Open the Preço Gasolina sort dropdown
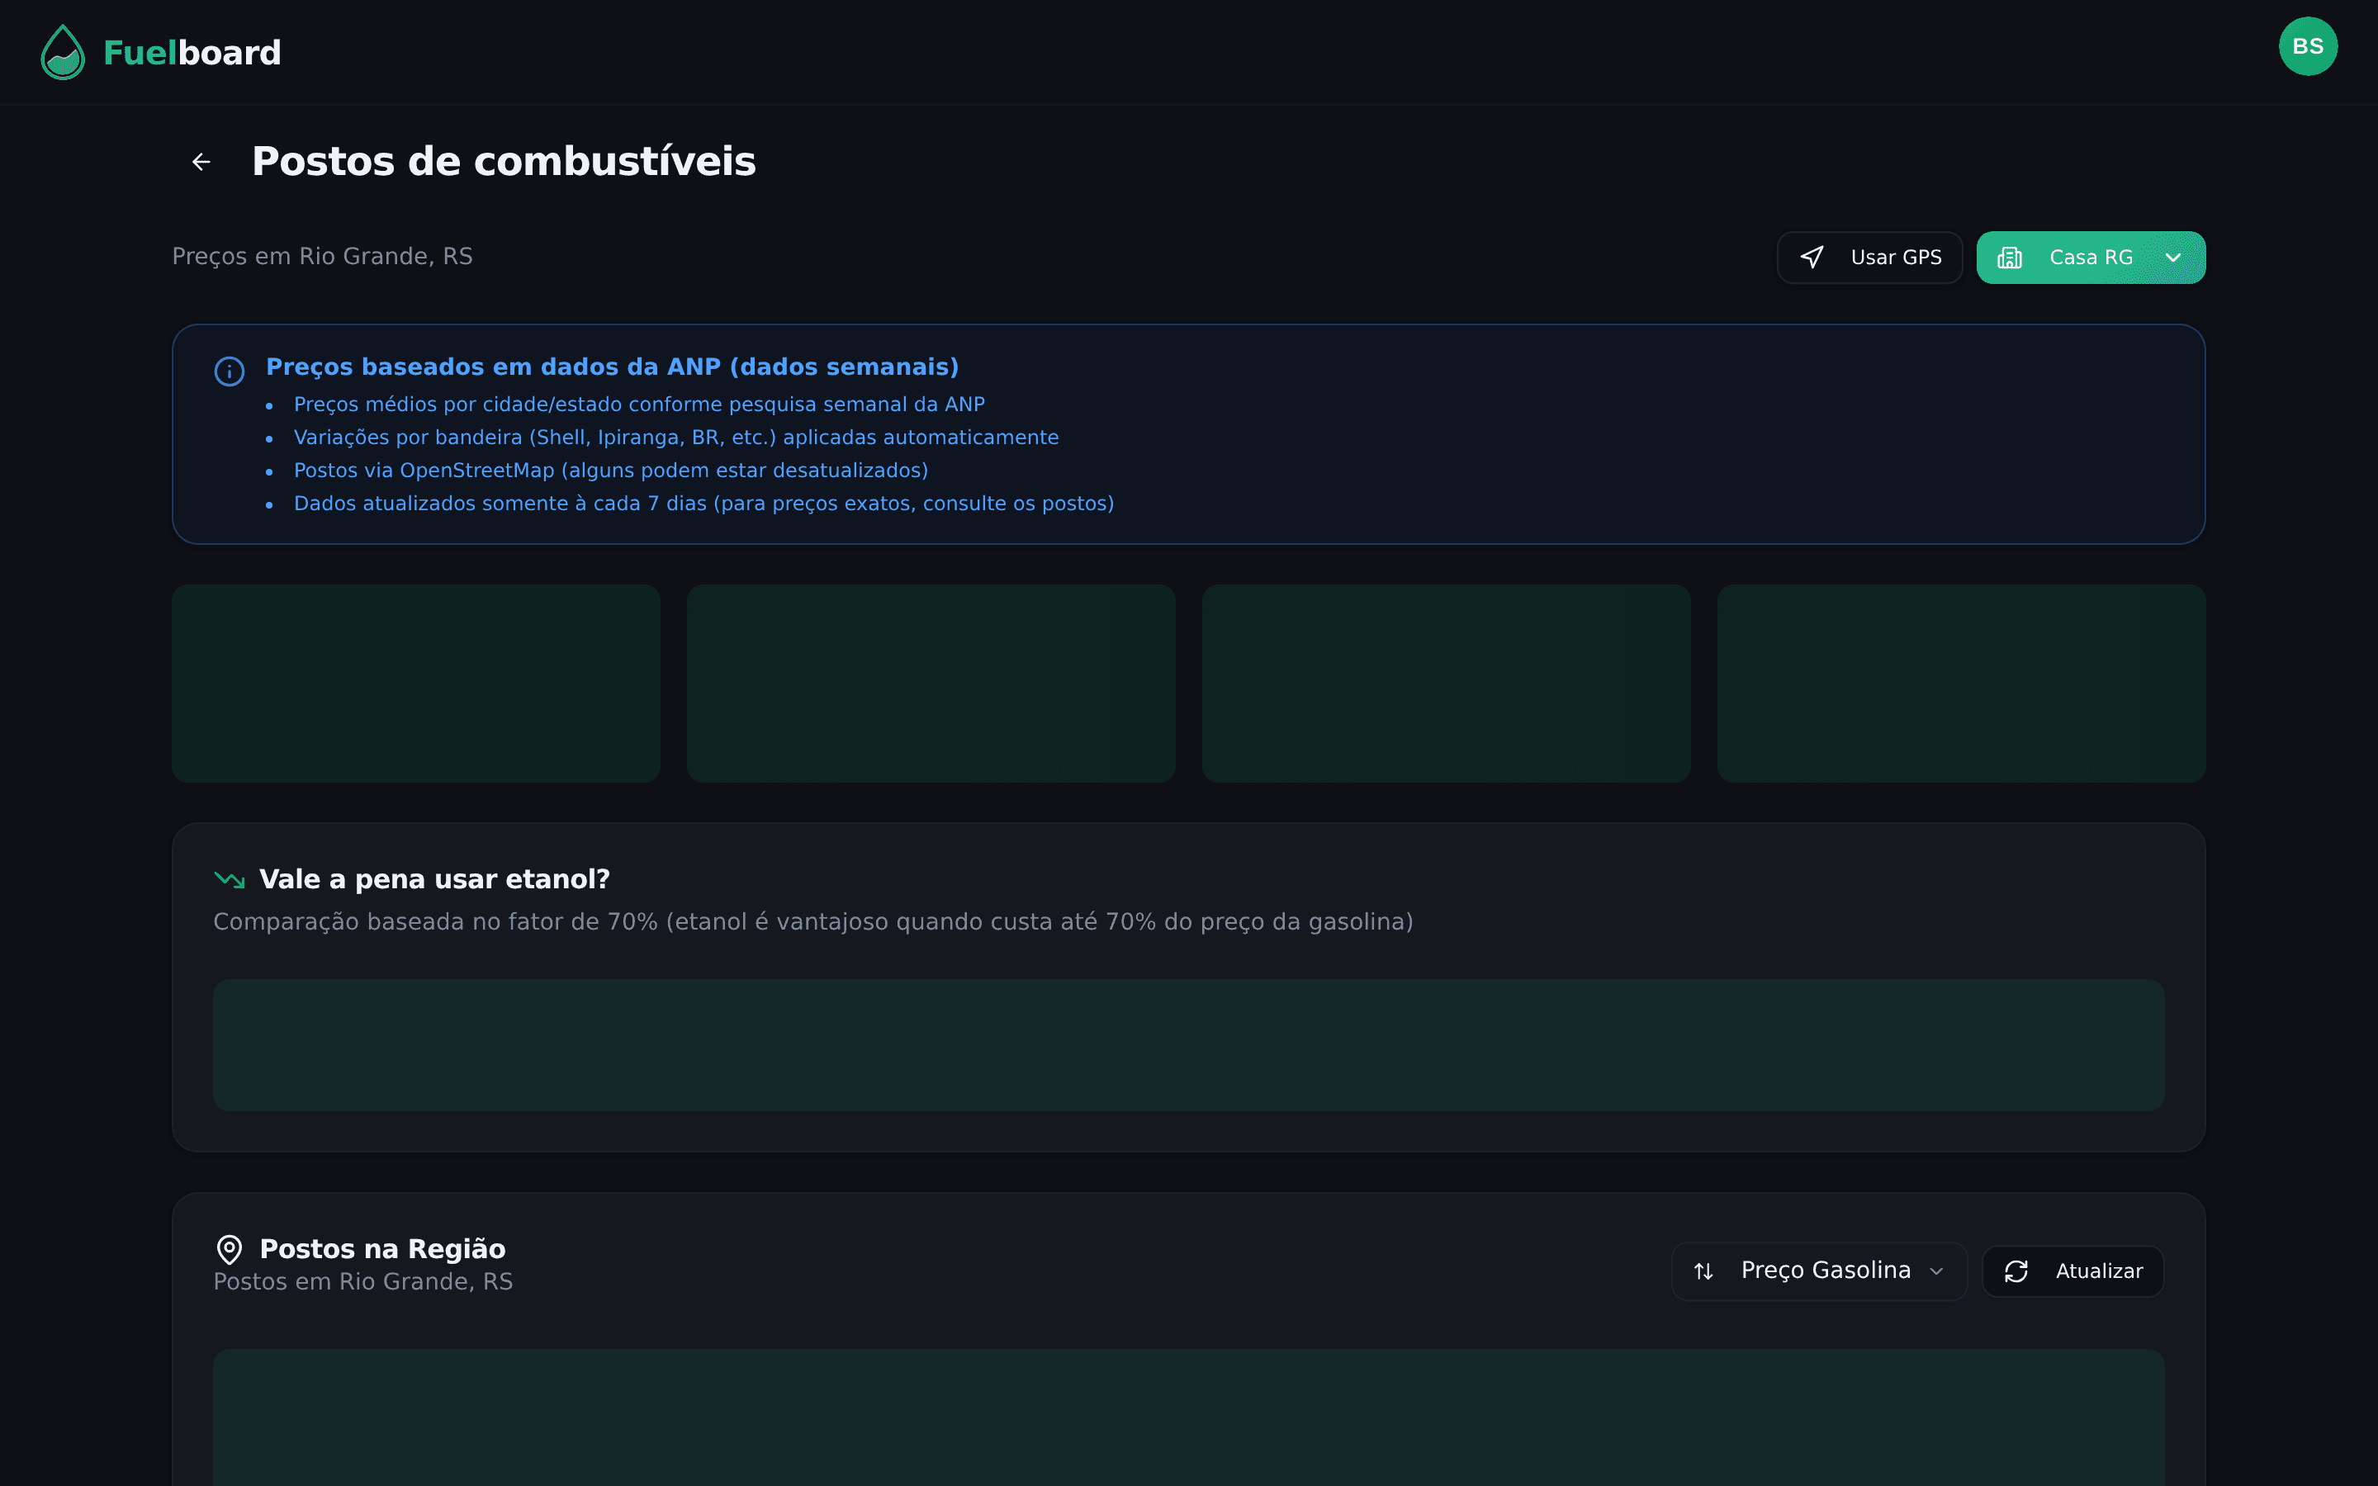 pyautogui.click(x=1819, y=1271)
